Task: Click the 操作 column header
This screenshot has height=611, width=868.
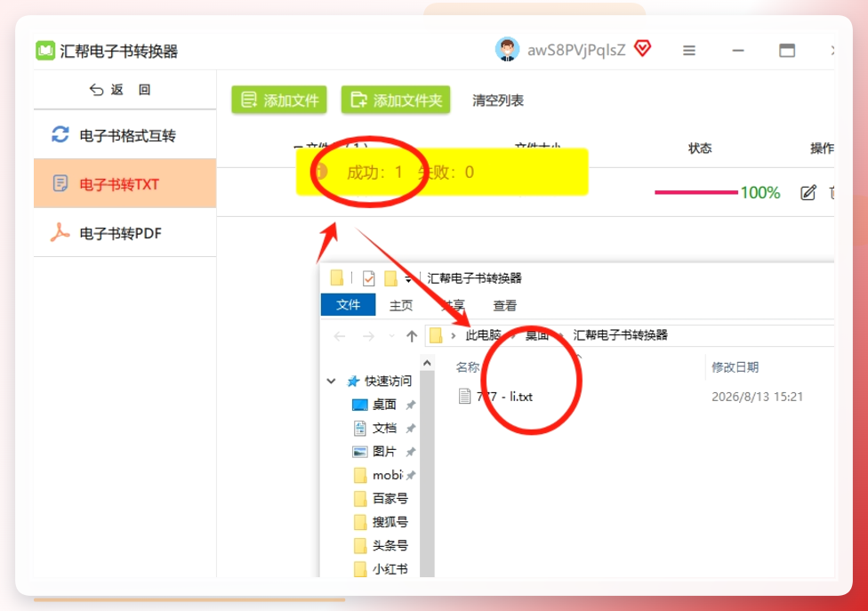Action: click(822, 149)
